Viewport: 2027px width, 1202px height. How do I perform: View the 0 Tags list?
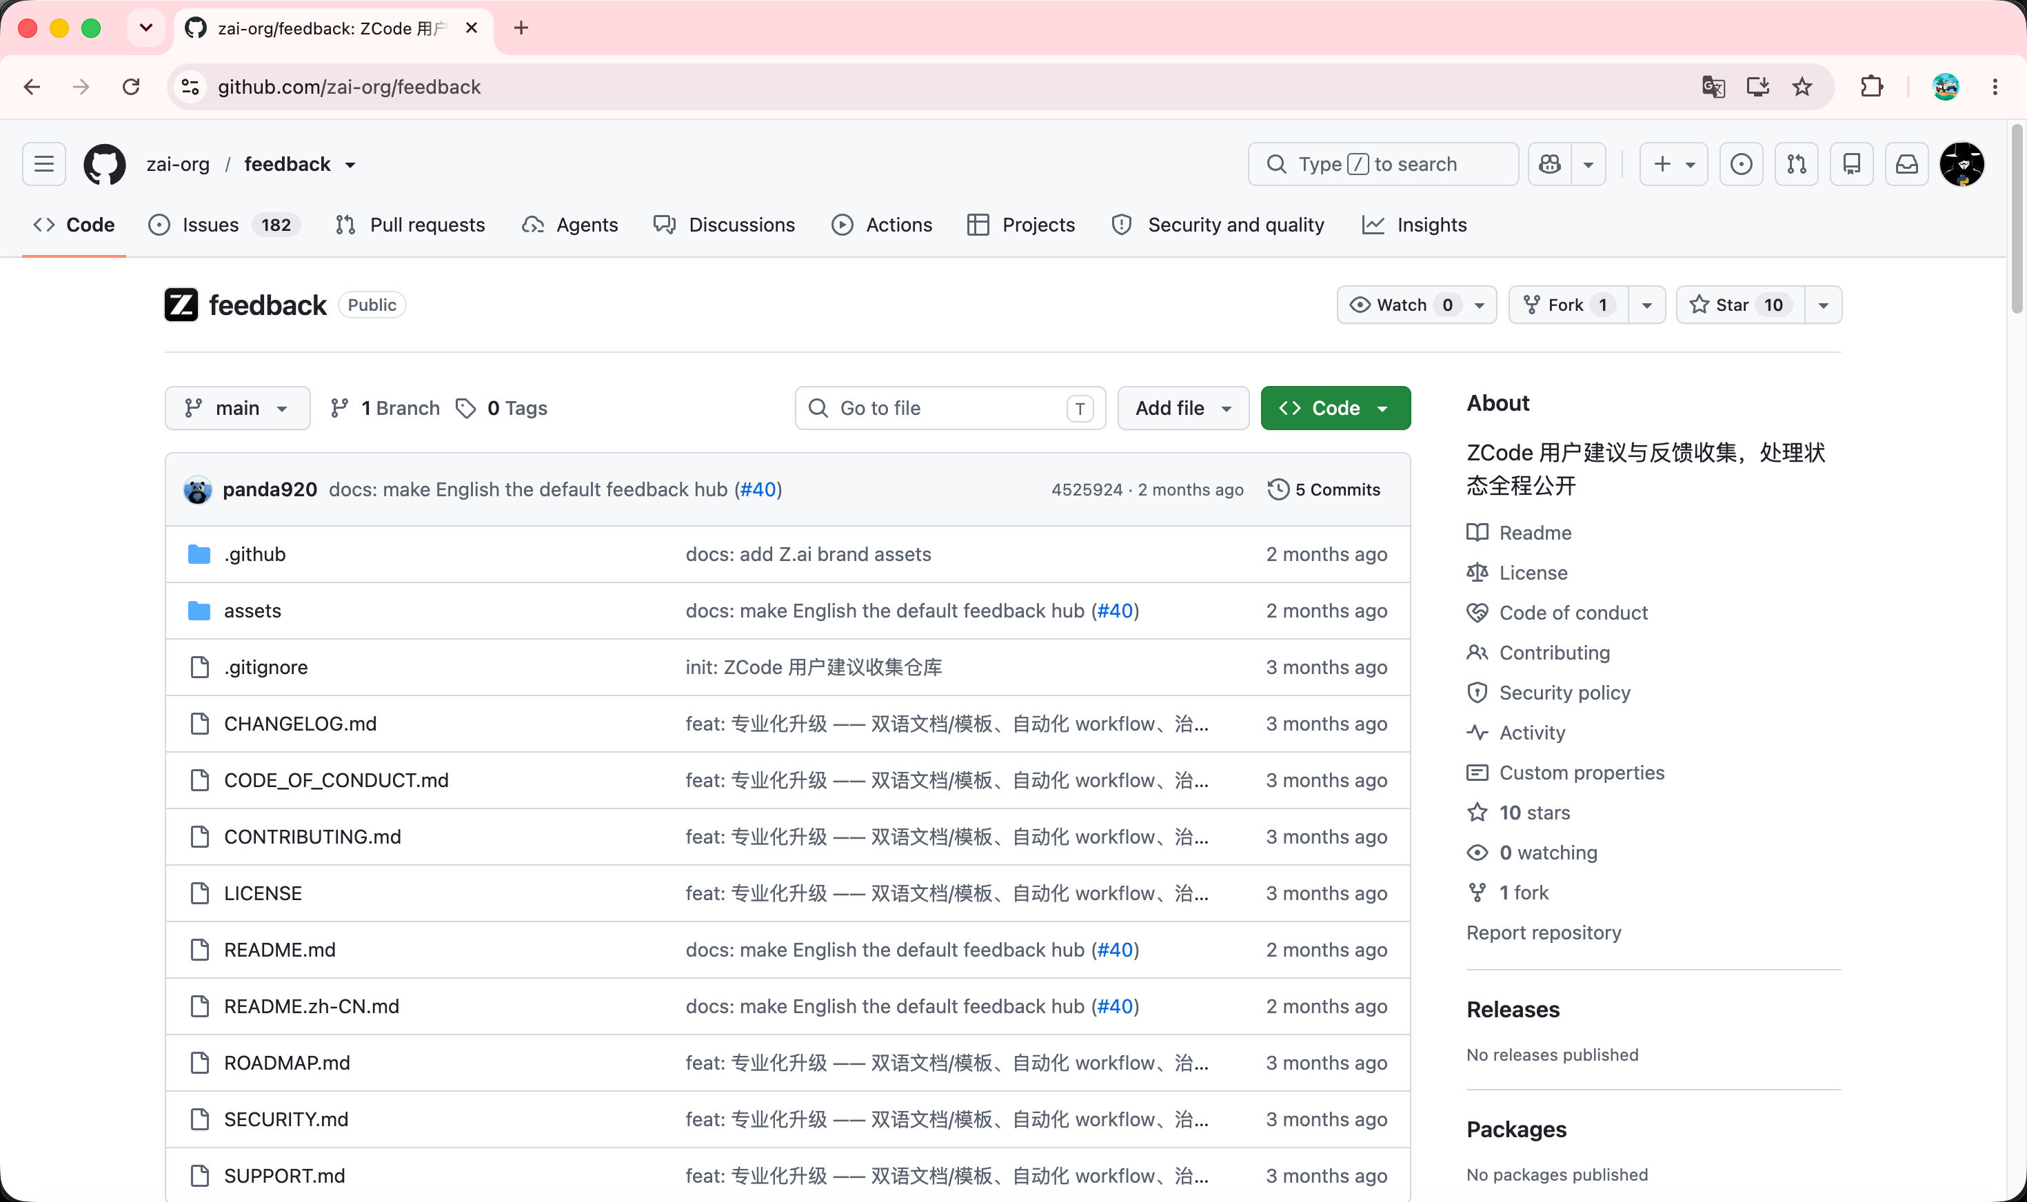(x=501, y=408)
